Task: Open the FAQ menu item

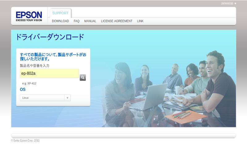Action: pos(77,21)
